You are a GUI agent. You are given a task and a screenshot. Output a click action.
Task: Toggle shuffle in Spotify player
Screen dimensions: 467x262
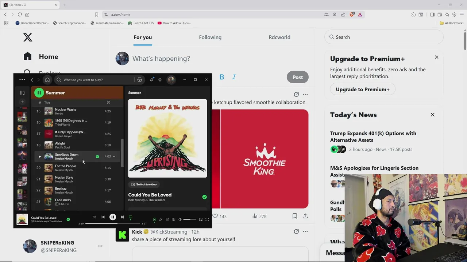coord(94,217)
